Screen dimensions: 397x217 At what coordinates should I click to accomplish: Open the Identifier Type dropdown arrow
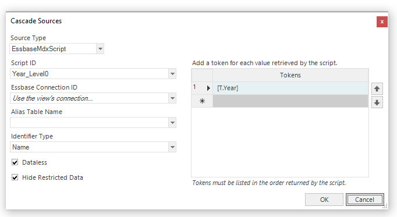pos(172,147)
